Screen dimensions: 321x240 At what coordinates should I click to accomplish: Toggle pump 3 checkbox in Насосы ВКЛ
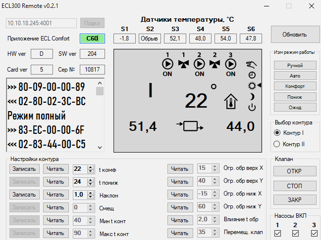pyautogui.click(x=313, y=233)
